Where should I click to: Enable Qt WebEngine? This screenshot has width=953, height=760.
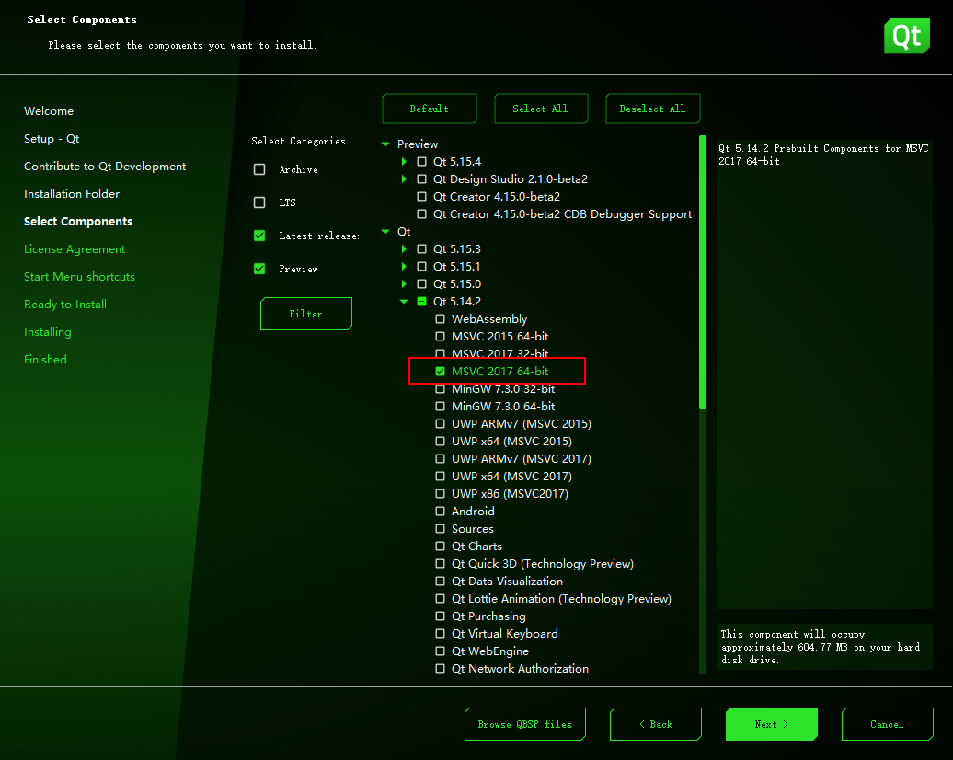440,651
